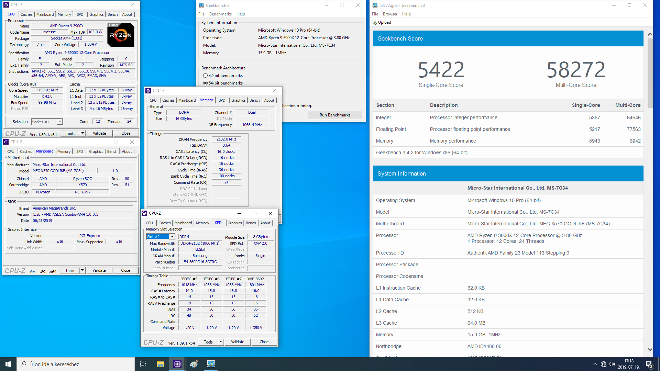
Task: Expand Tools arrow in the CPU-Z CPU window
Action: coord(82,133)
